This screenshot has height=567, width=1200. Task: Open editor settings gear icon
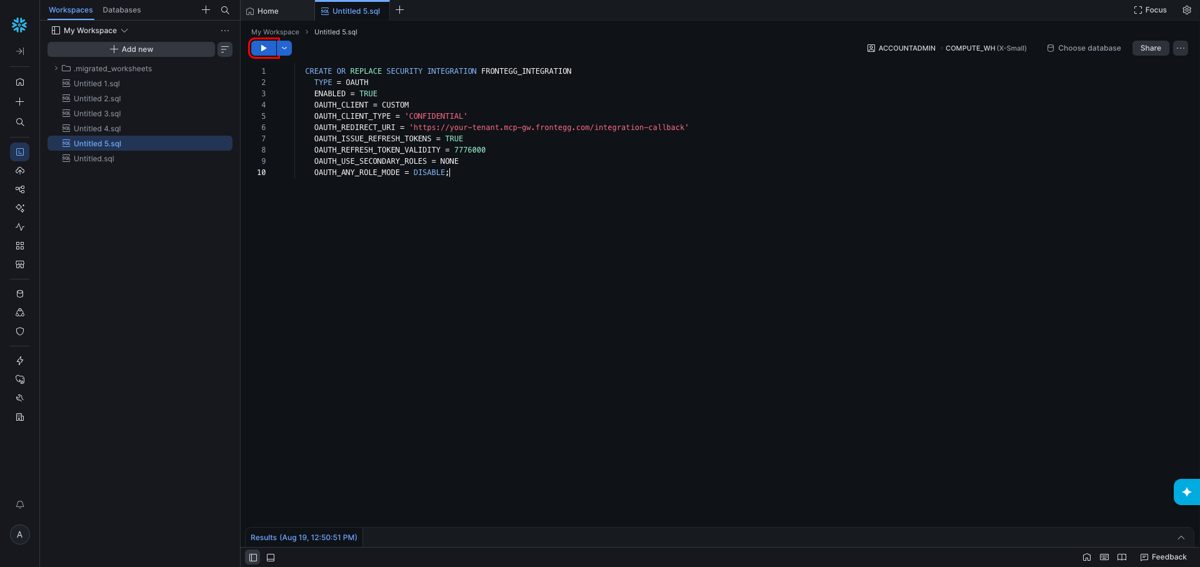point(1187,10)
